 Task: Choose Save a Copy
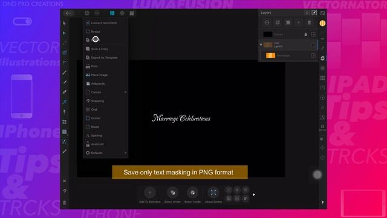click(106, 49)
